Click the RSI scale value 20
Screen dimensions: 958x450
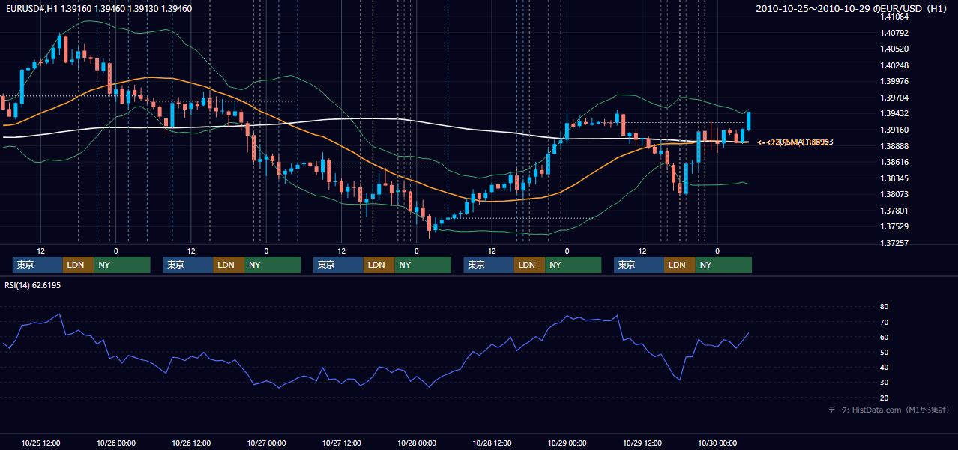pyautogui.click(x=884, y=397)
